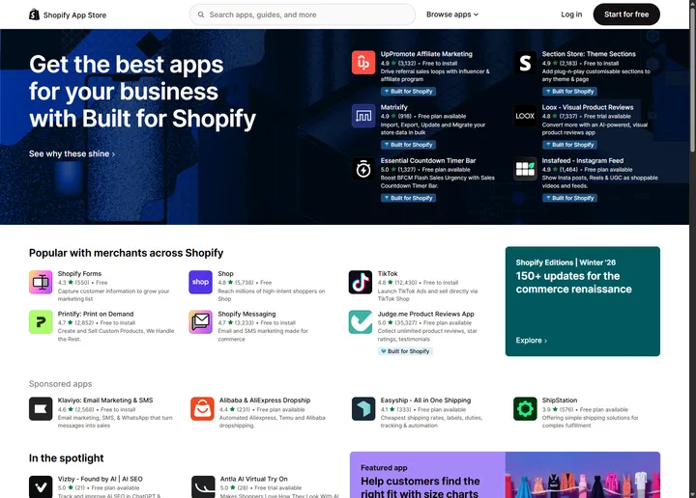Open Section Store app icon
Viewport: 696px width, 498px height.
coord(525,63)
